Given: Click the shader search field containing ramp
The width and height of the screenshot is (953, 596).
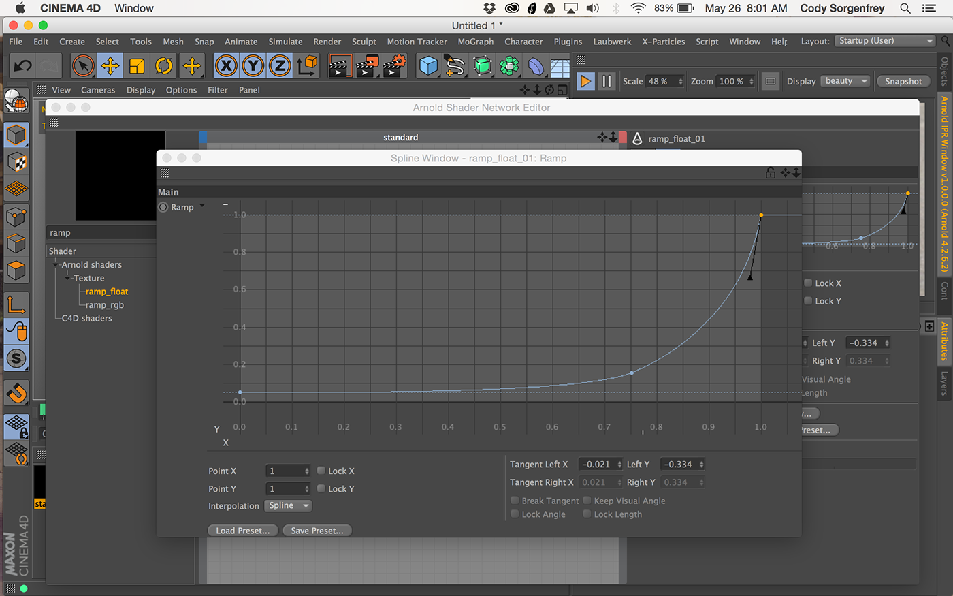Looking at the screenshot, I should (x=102, y=233).
